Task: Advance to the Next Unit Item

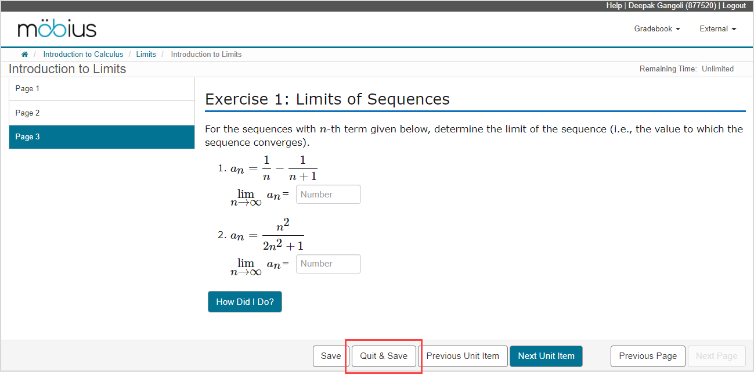Action: click(546, 356)
